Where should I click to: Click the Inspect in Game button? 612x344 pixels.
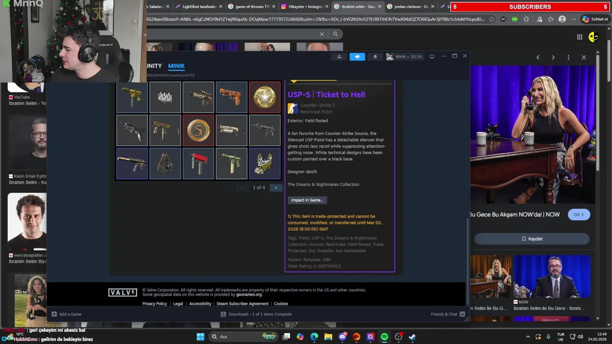(x=307, y=200)
